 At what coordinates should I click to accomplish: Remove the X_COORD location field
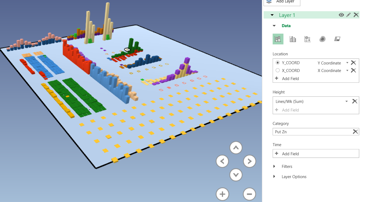353,70
